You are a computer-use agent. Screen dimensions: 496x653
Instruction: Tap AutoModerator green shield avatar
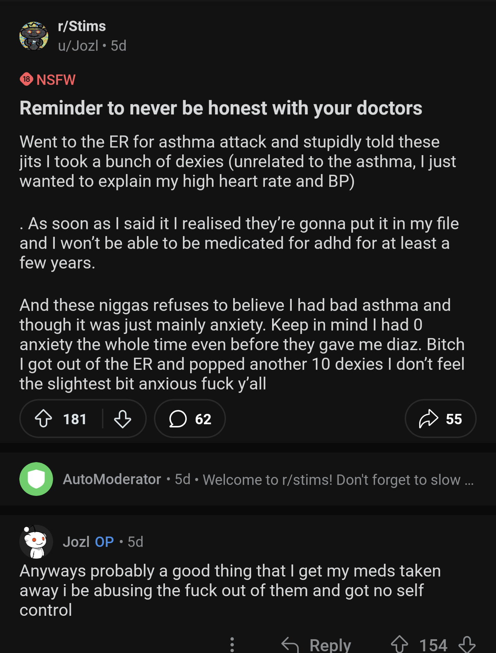(x=36, y=479)
